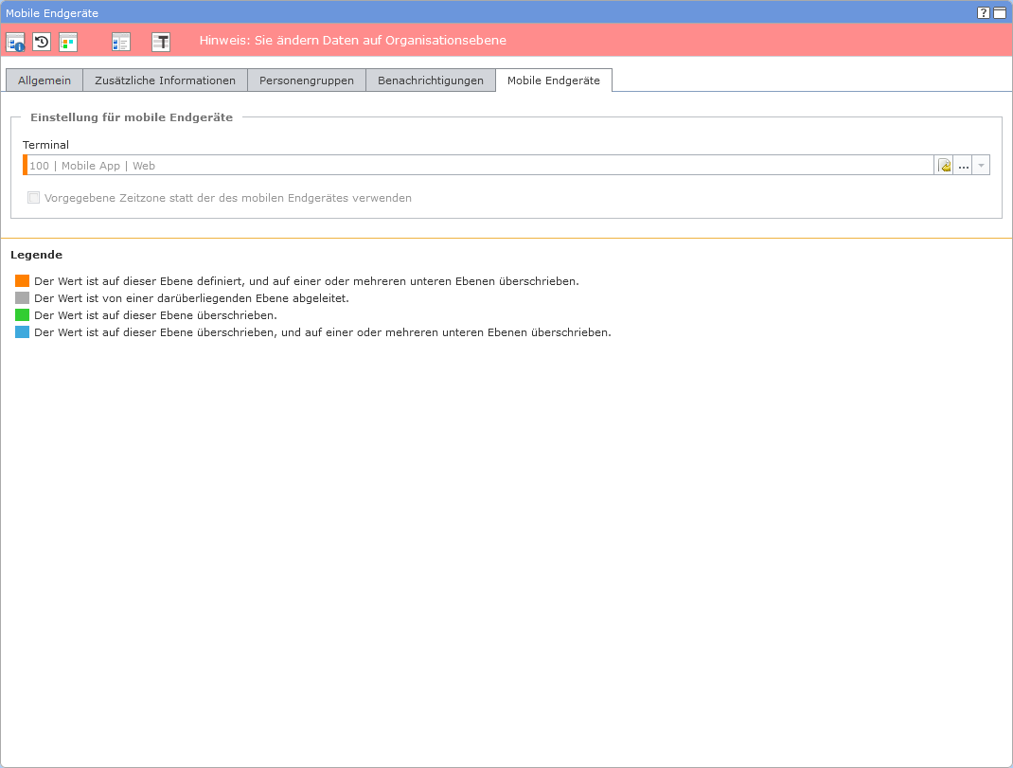Switch to the Allgemein tab

pos(44,80)
